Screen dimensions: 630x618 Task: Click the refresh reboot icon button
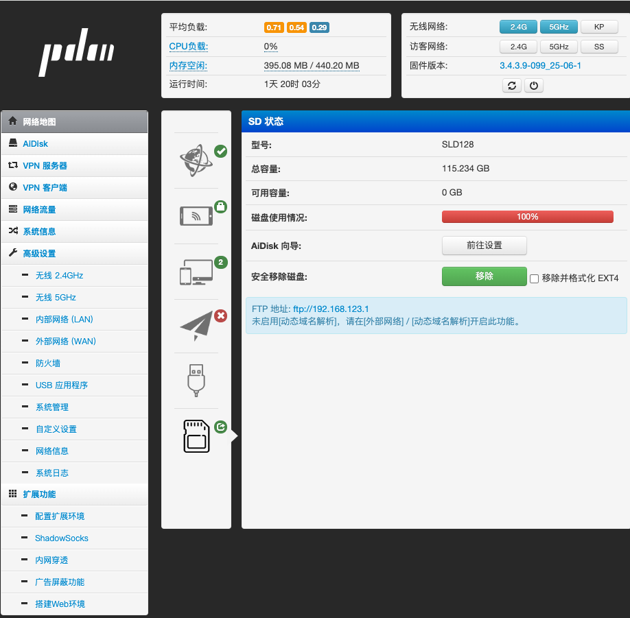coord(511,86)
